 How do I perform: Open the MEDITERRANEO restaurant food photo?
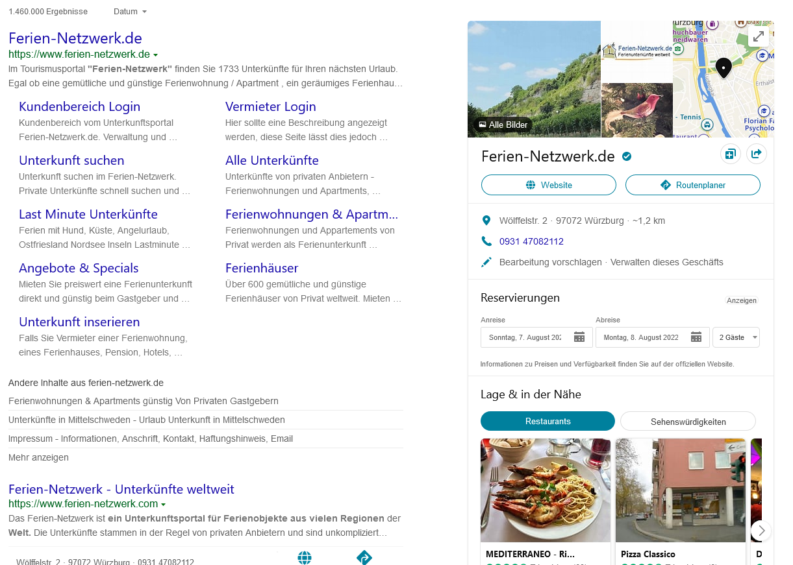[546, 490]
